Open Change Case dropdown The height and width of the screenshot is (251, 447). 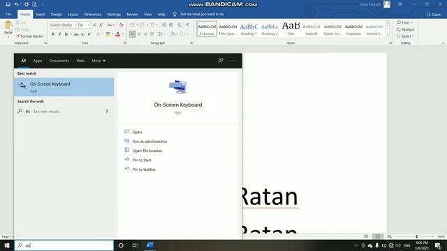(111, 25)
